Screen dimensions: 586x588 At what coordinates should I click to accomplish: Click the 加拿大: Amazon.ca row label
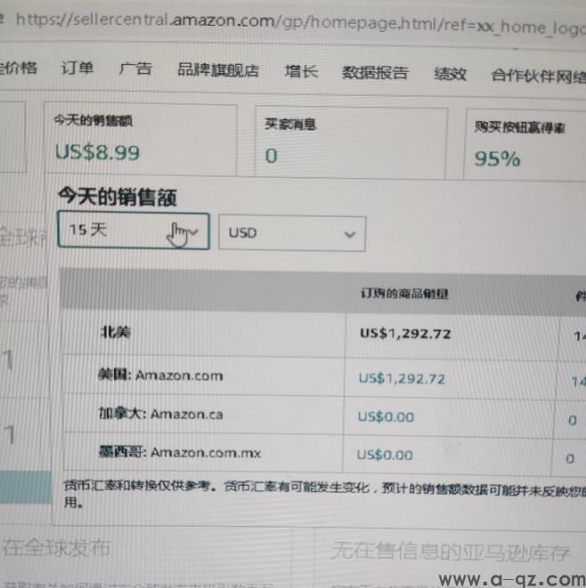point(160,414)
